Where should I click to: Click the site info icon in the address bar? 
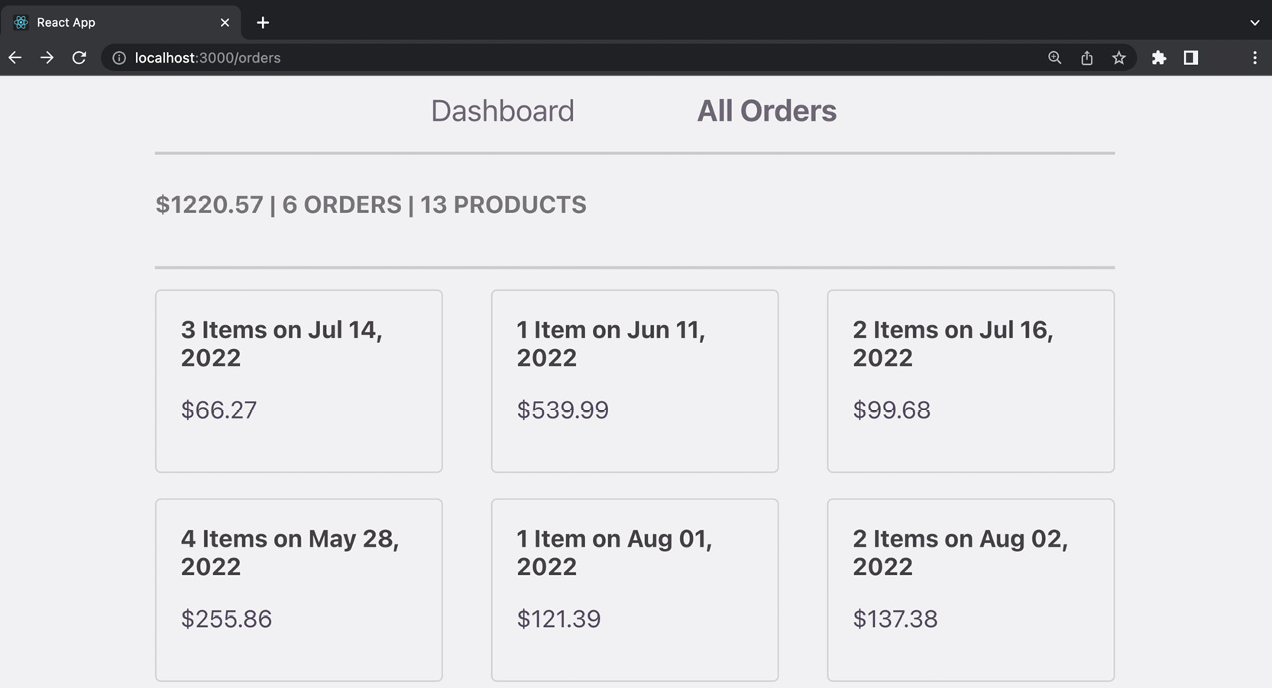[x=119, y=57]
